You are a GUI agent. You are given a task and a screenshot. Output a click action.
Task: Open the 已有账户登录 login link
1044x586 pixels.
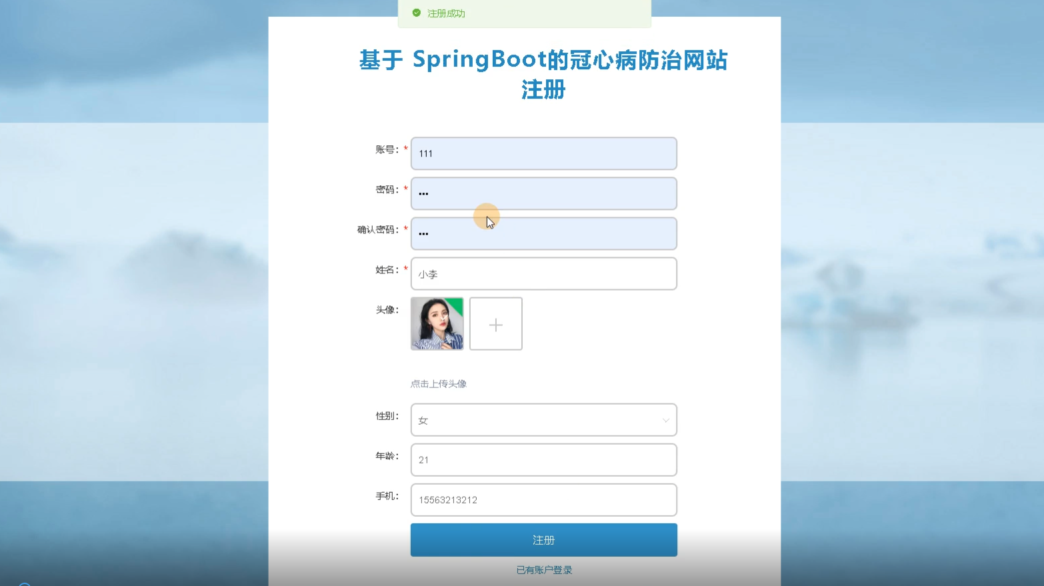click(544, 570)
